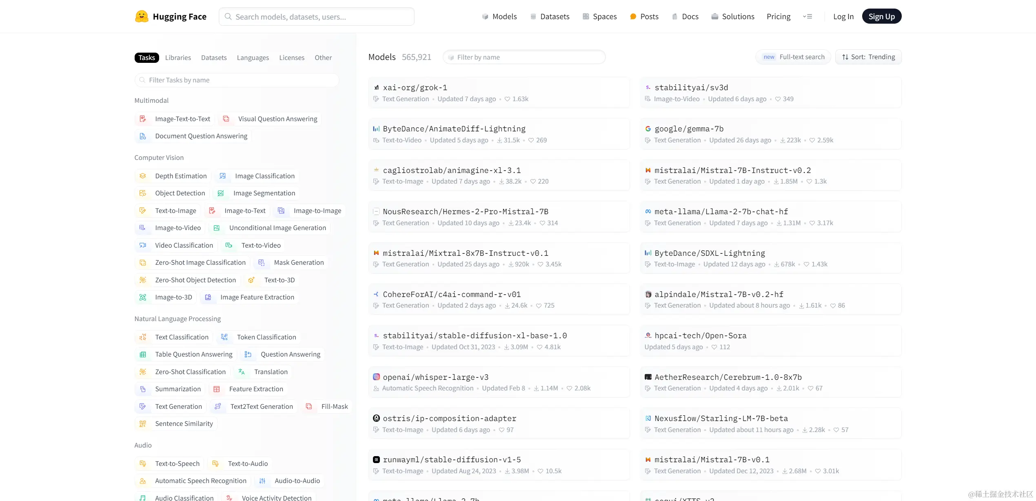Click the Hugging Face emoji logo
The image size is (1036, 501).
tap(142, 16)
